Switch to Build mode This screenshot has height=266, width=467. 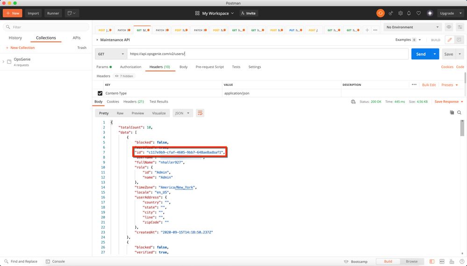coord(388,261)
